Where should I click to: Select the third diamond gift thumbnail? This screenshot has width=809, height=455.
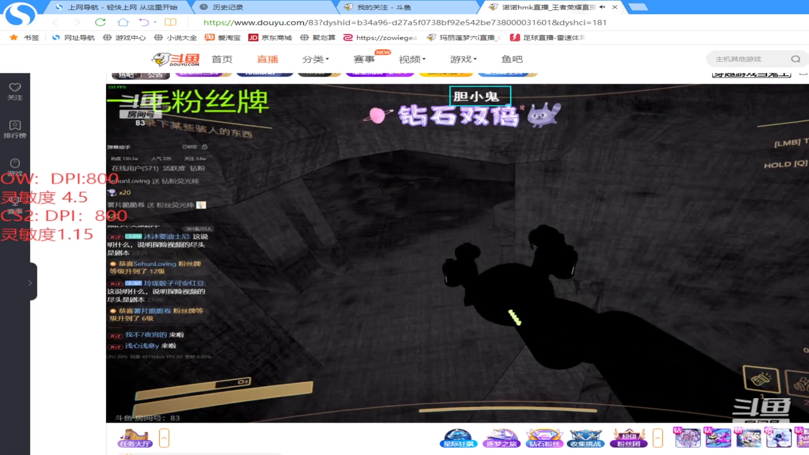click(x=749, y=438)
